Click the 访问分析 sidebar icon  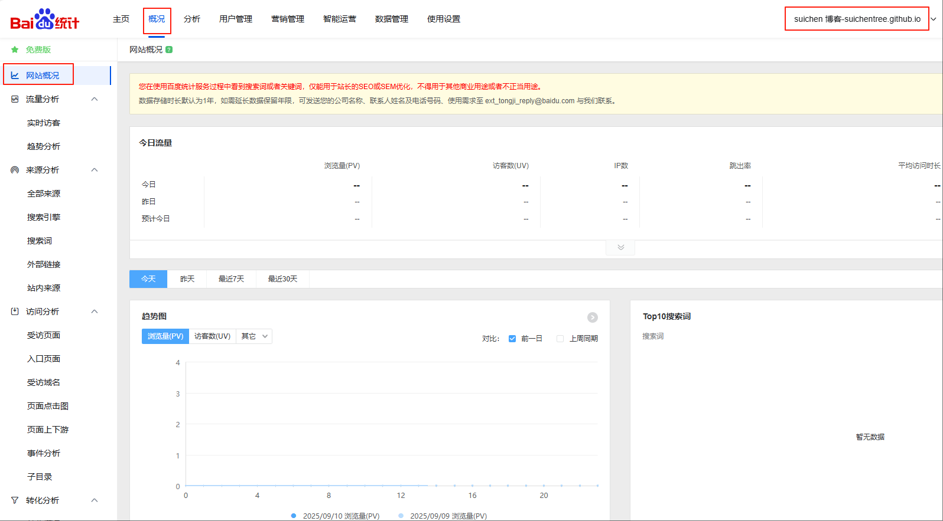(x=15, y=312)
